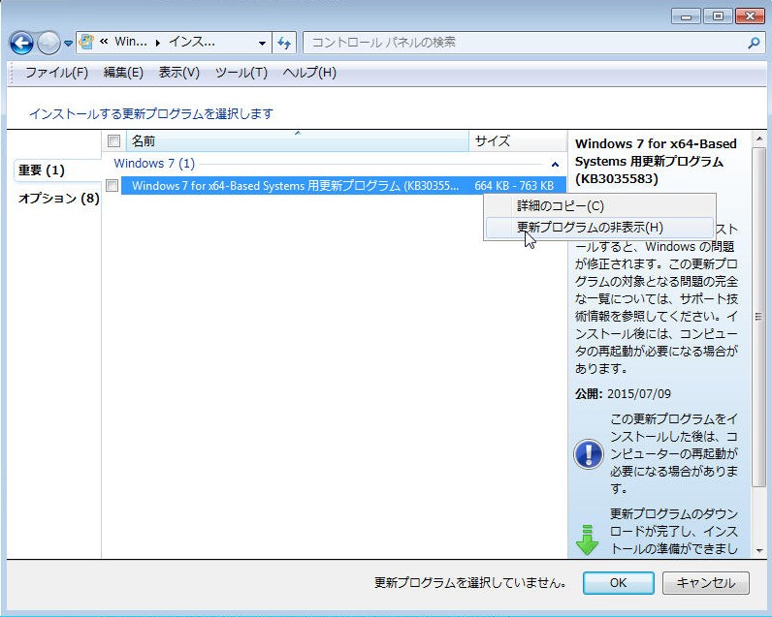This screenshot has width=772, height=617.
Task: Click the refresh button beside address bar
Action: pyautogui.click(x=284, y=43)
